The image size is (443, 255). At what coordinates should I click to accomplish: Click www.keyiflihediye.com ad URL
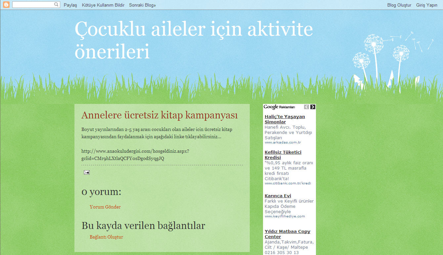click(x=285, y=216)
